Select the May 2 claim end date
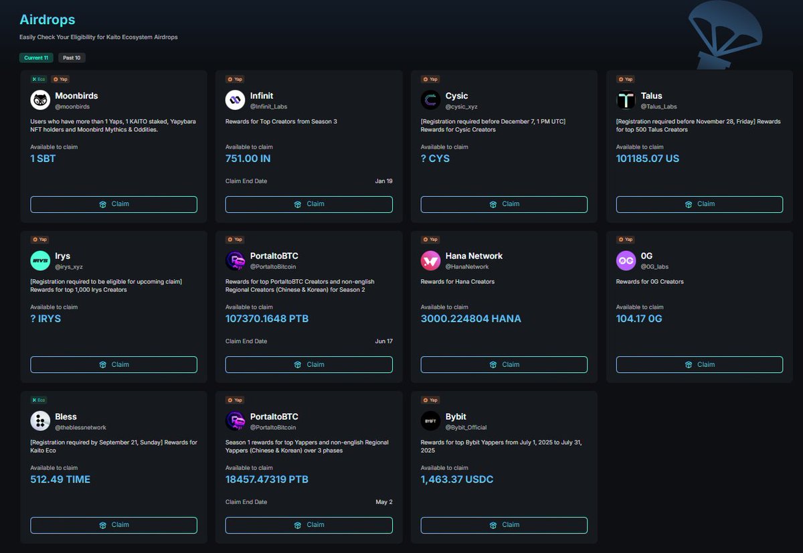803x553 pixels. coord(384,501)
